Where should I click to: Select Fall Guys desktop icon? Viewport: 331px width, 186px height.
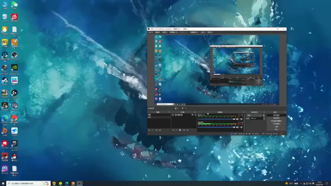(5, 170)
